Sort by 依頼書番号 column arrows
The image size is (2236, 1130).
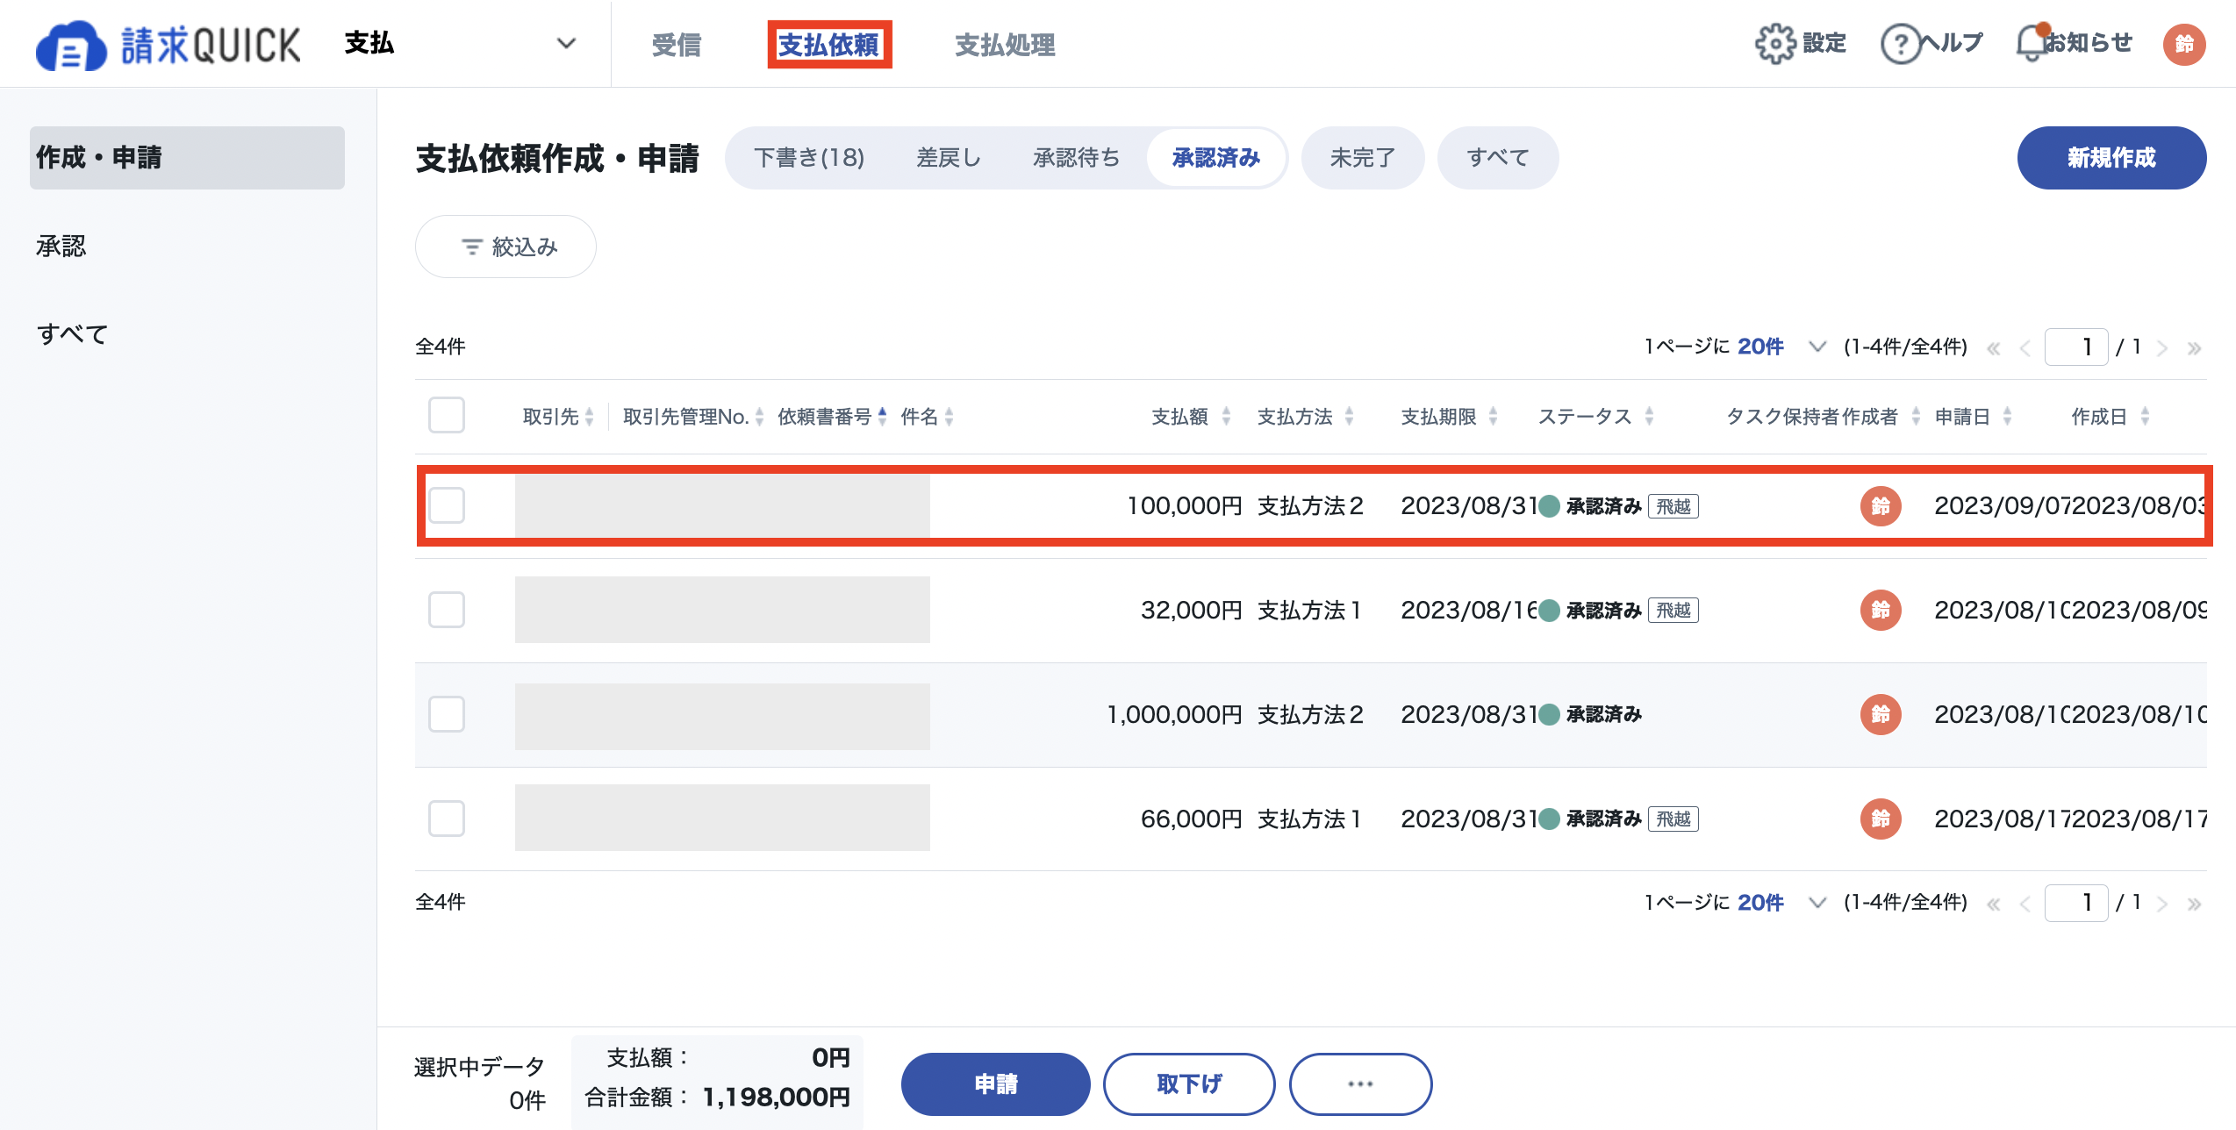click(x=882, y=417)
